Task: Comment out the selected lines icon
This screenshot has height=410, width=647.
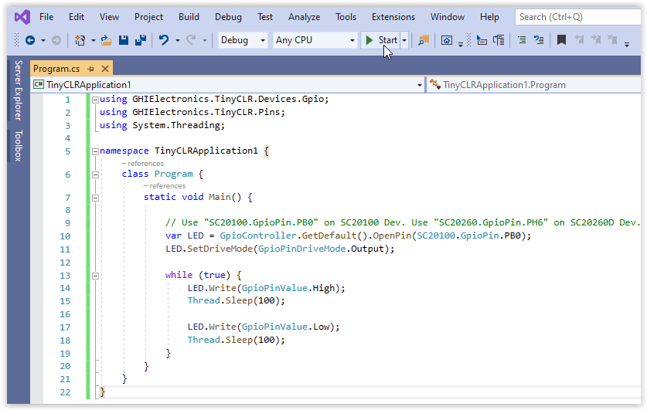Action: [x=522, y=40]
